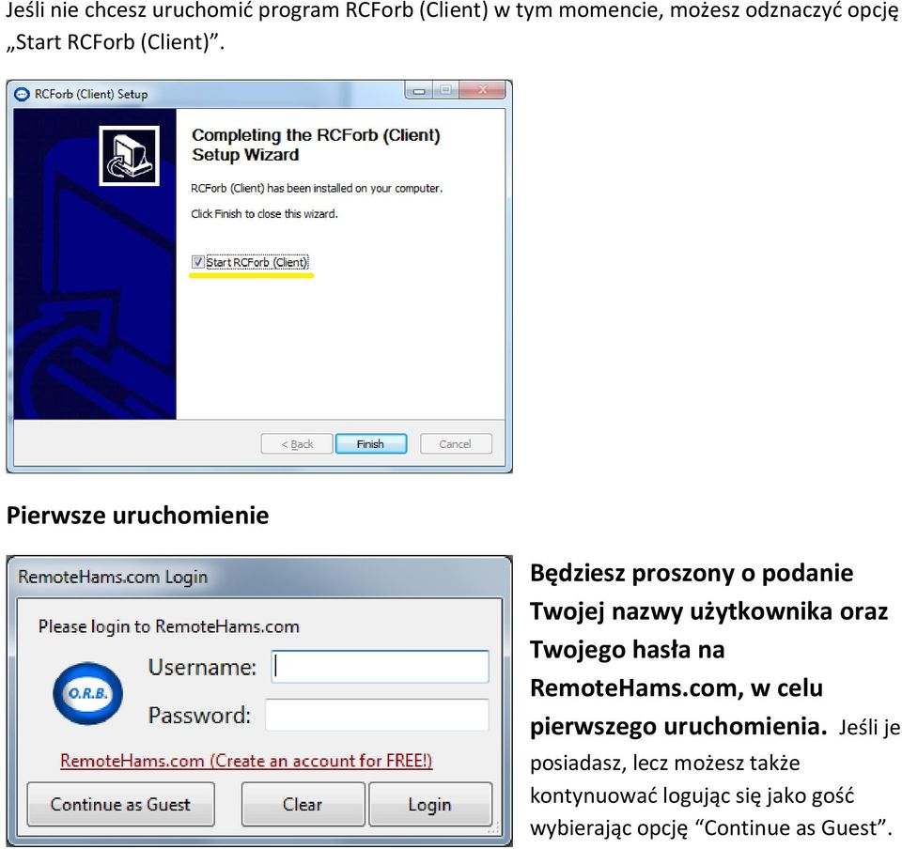Click the 'Username:' label
This screenshot has width=902, height=849.
[x=202, y=668]
